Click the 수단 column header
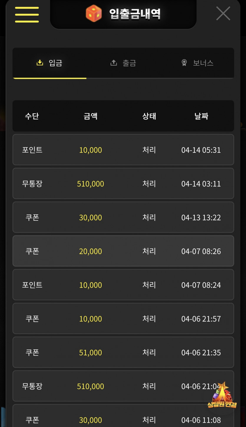The width and height of the screenshot is (246, 427). (x=32, y=116)
